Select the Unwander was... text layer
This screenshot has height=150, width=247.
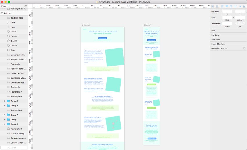(x=14, y=83)
